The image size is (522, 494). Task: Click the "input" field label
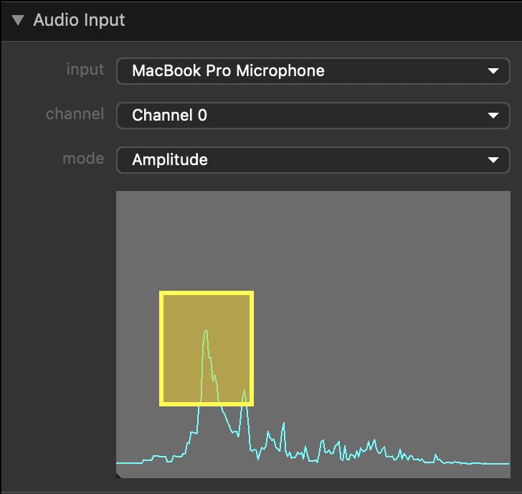(x=85, y=70)
